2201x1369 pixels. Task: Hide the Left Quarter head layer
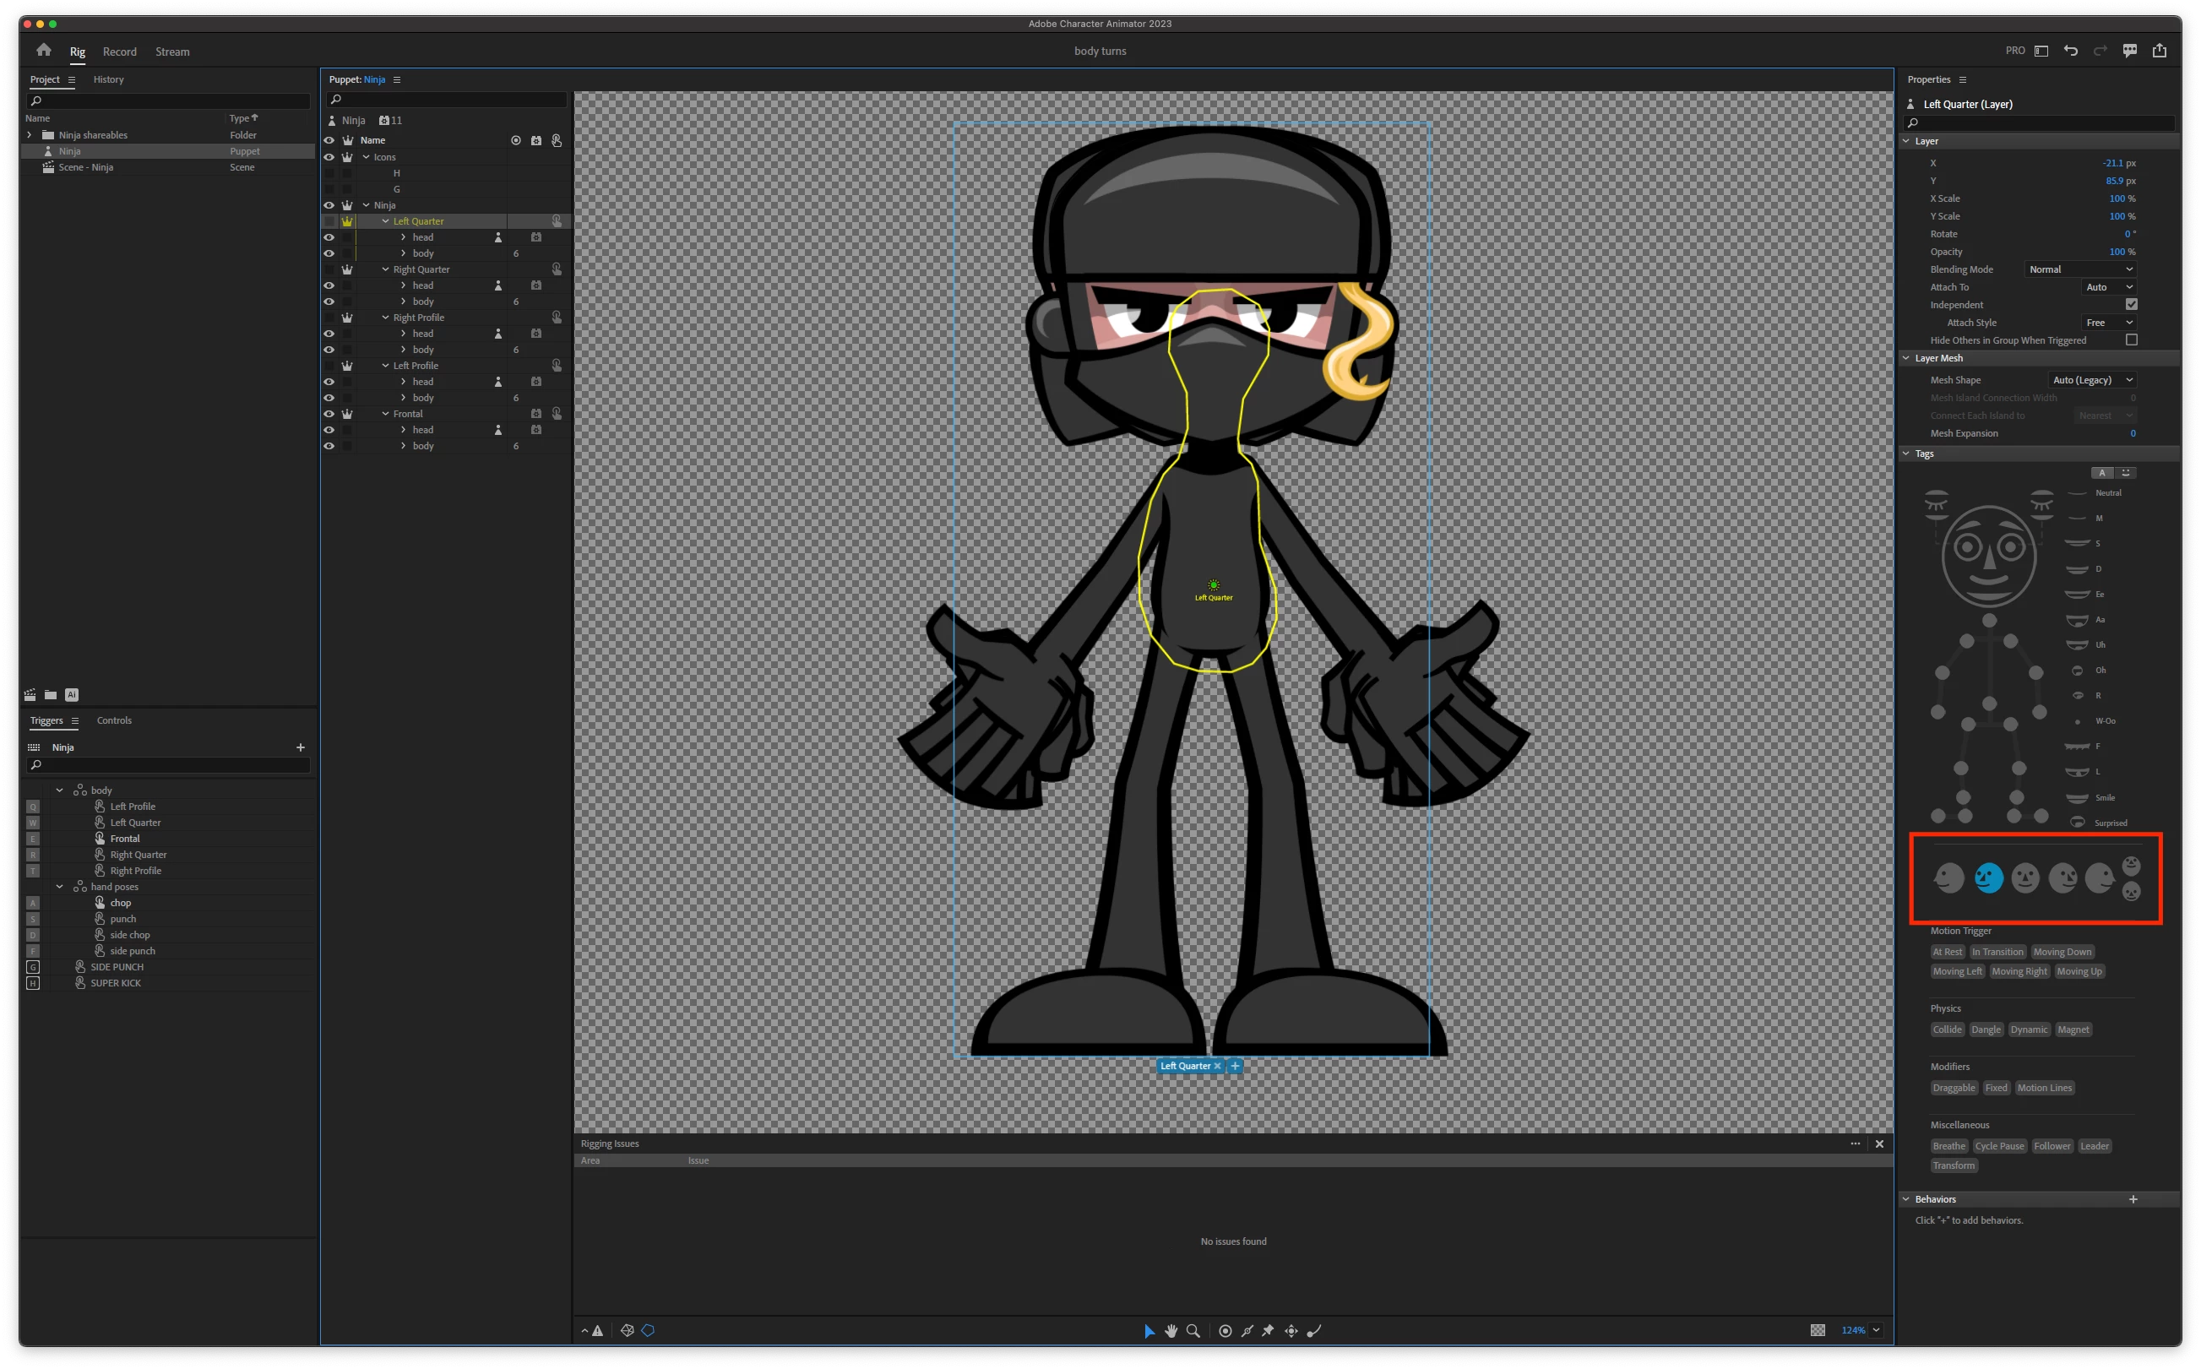click(329, 237)
